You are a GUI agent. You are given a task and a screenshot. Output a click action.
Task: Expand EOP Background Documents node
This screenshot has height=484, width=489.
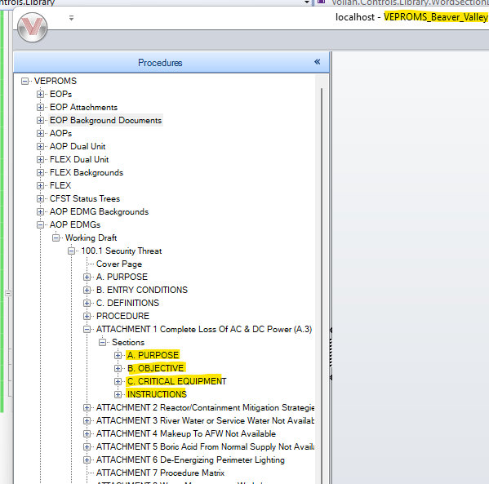[40, 120]
